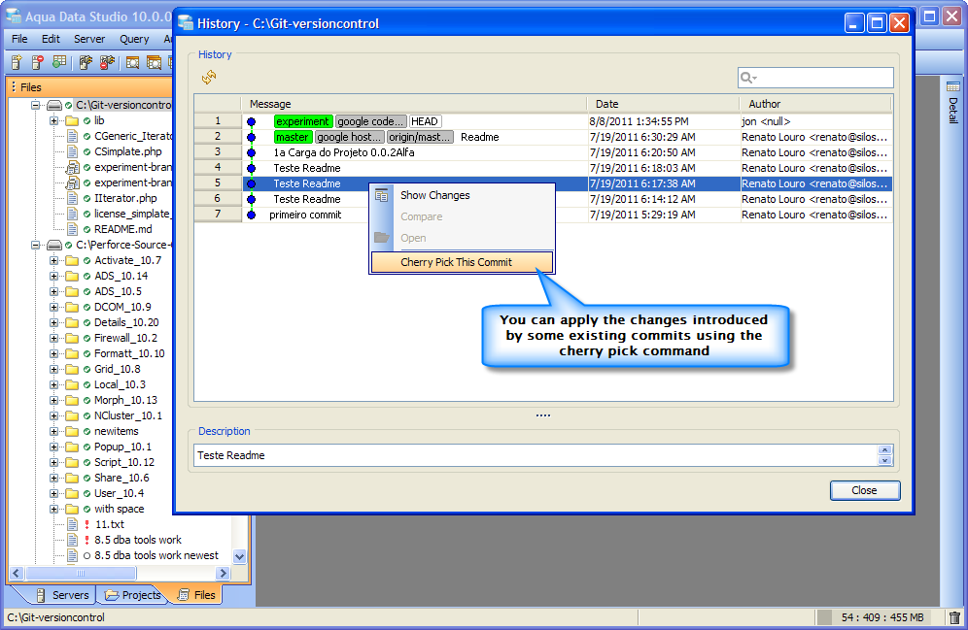Click the commit dot in history row 1
Screen dimensions: 968x630
tap(252, 121)
